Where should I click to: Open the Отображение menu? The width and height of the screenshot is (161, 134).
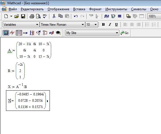click(58, 9)
